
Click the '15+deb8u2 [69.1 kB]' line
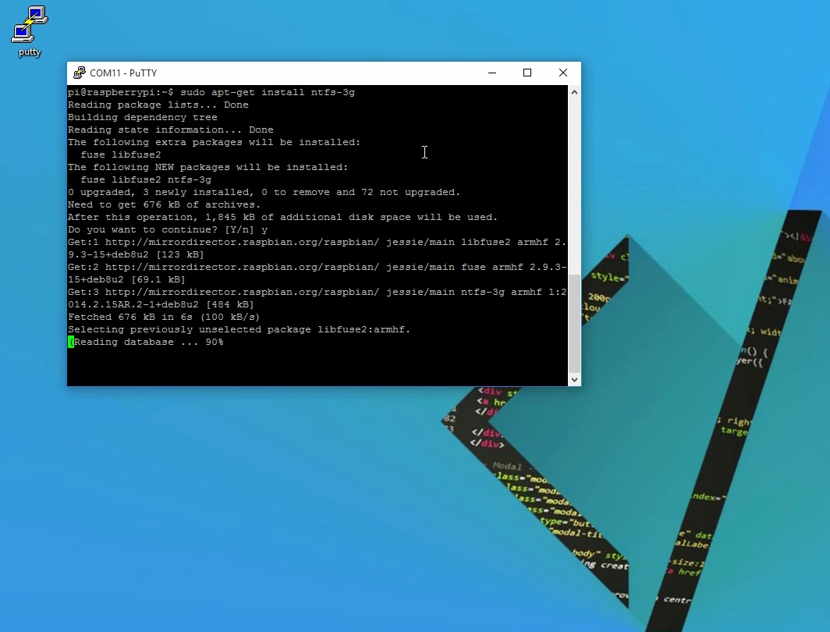tap(126, 279)
